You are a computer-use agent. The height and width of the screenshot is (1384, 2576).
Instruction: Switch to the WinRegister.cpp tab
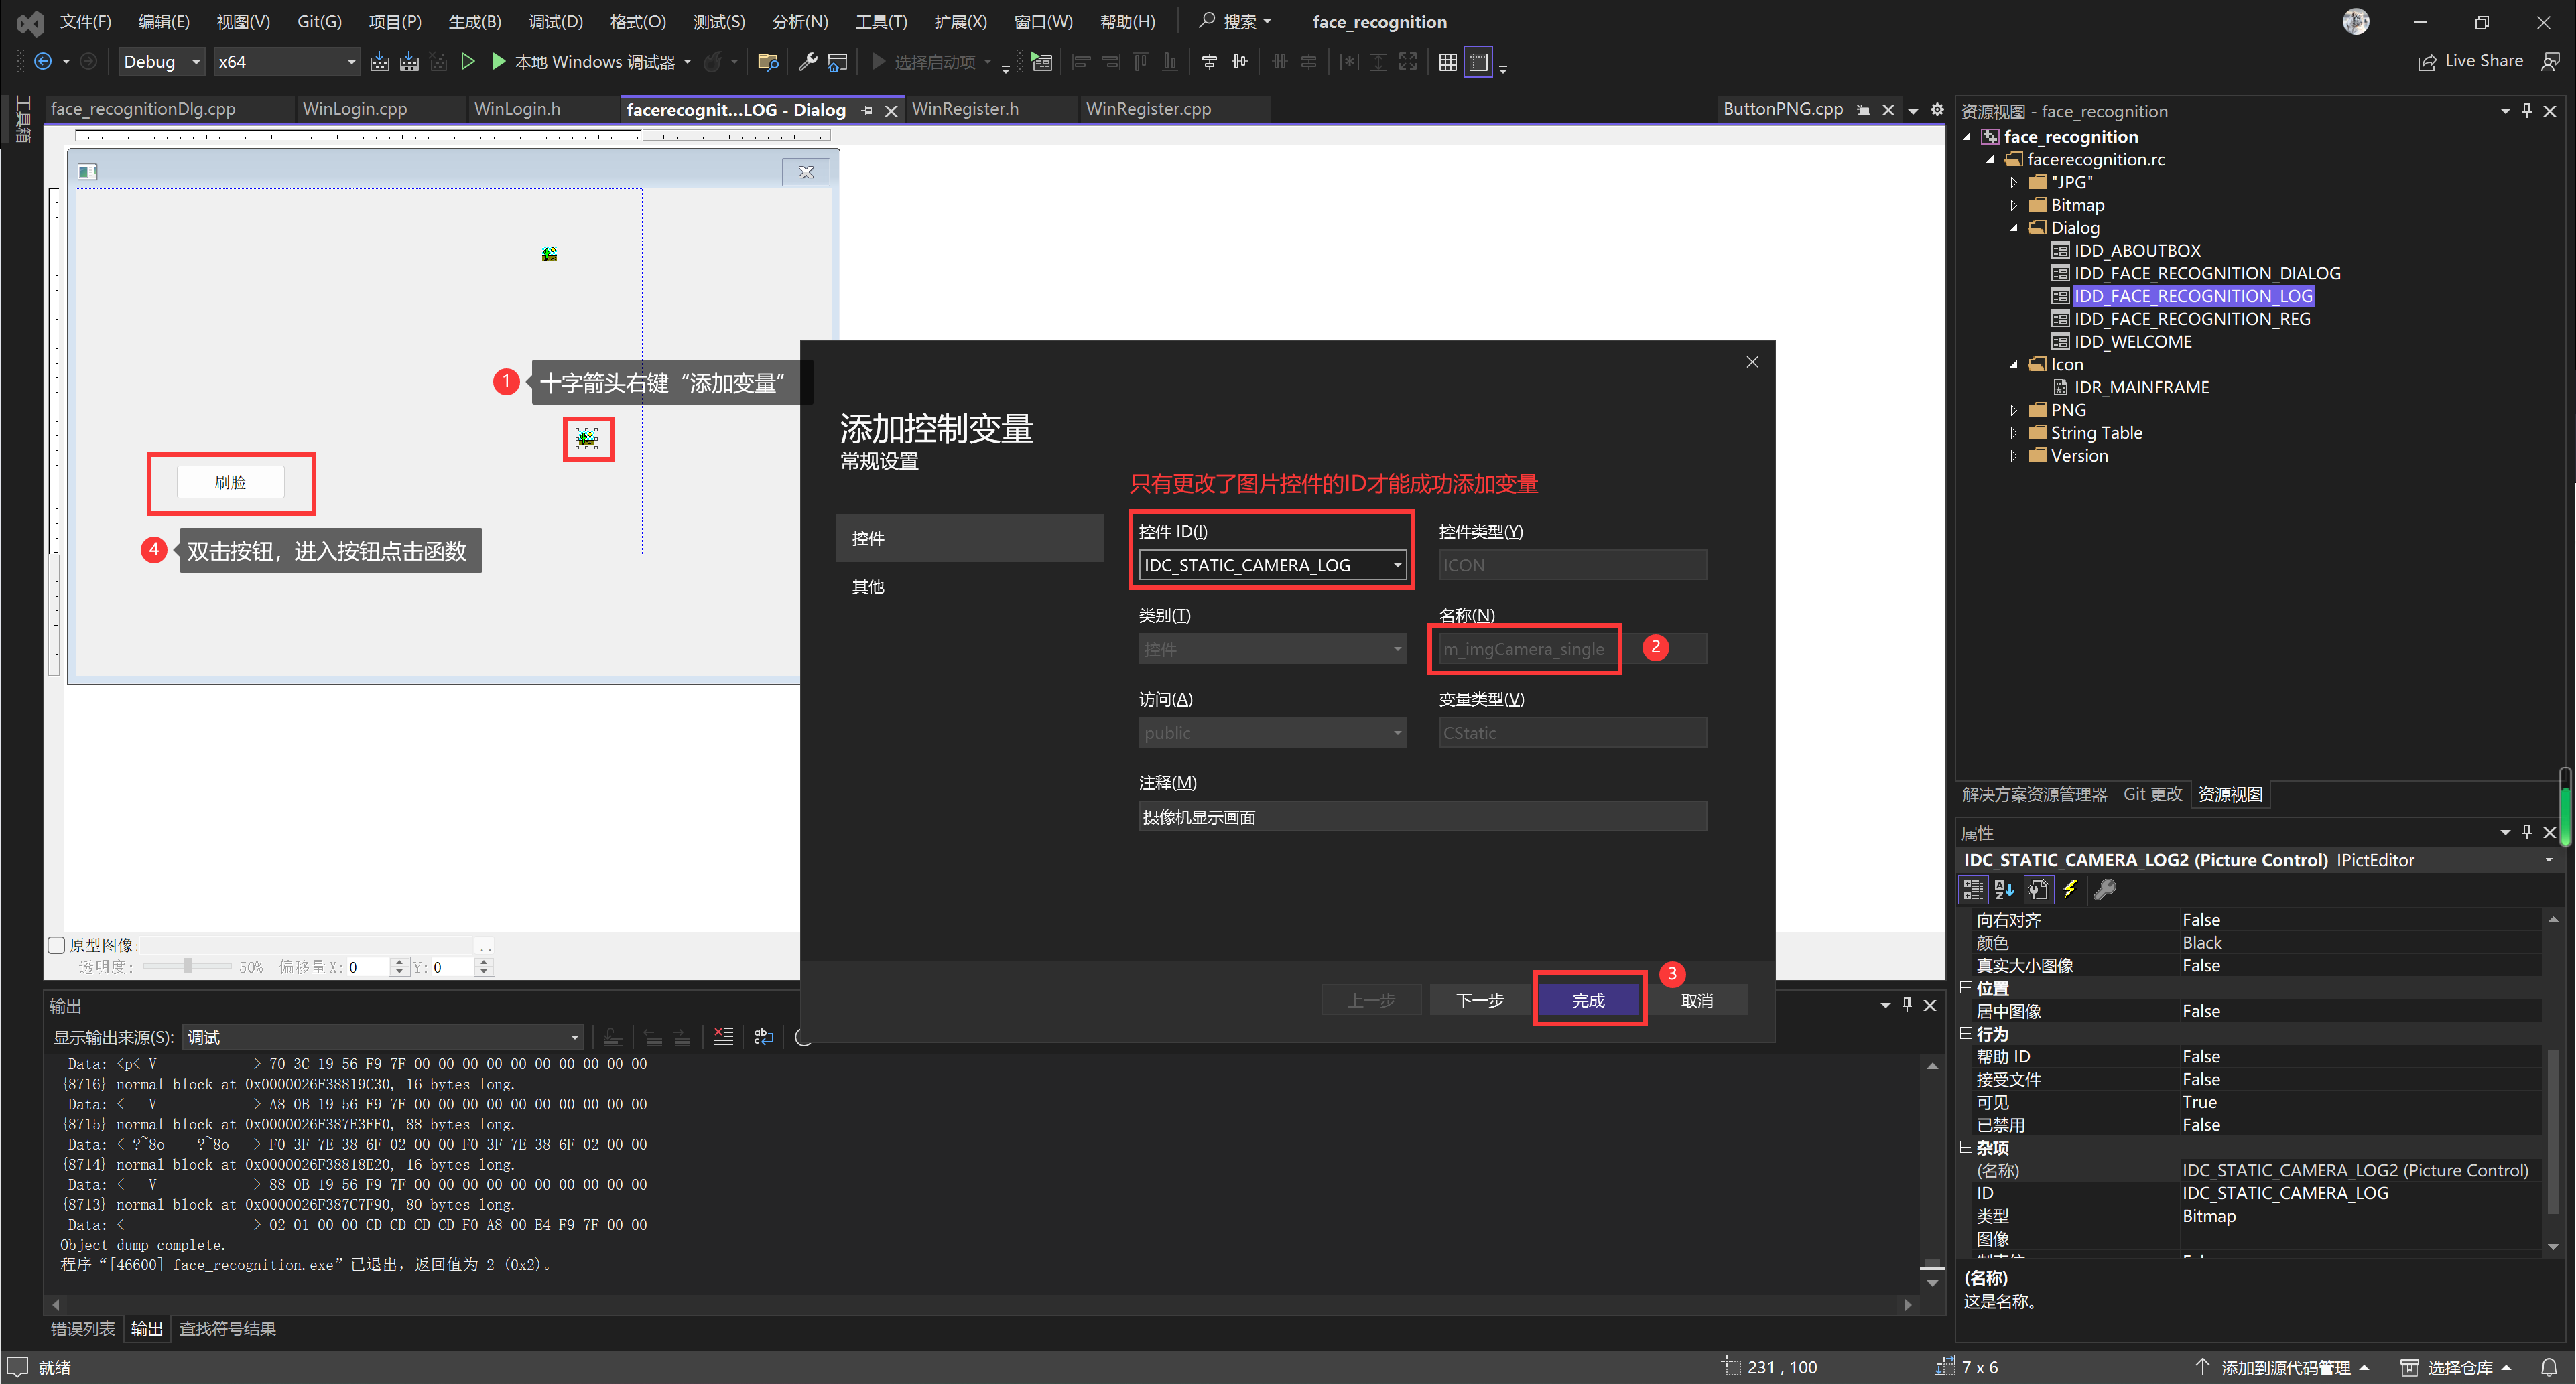click(x=1148, y=109)
